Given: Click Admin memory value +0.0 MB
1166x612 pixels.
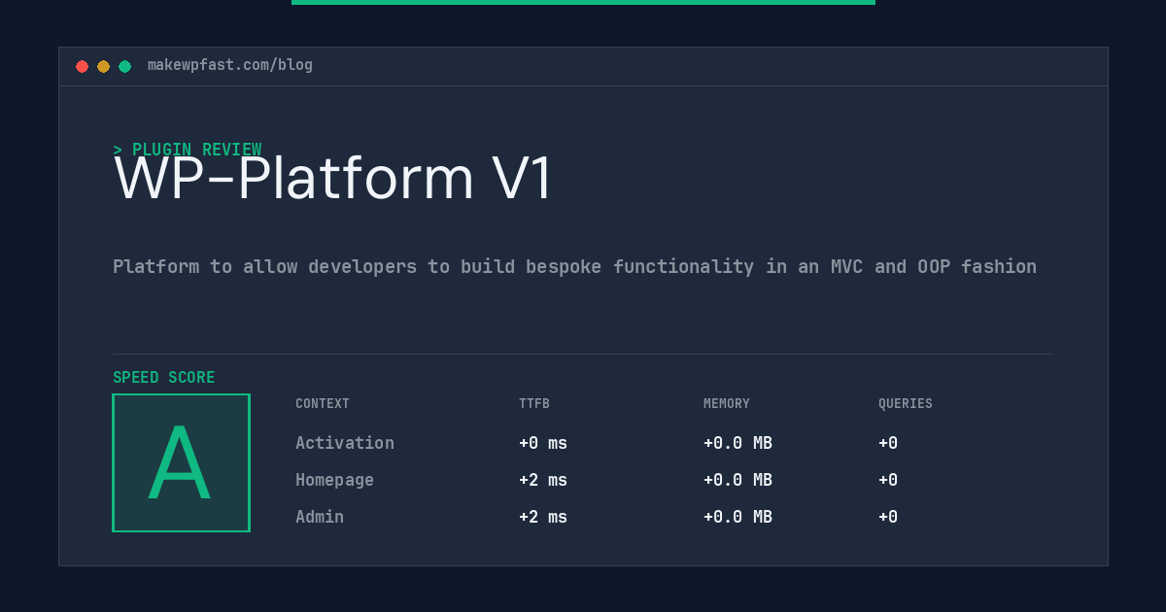Looking at the screenshot, I should tap(738, 517).
